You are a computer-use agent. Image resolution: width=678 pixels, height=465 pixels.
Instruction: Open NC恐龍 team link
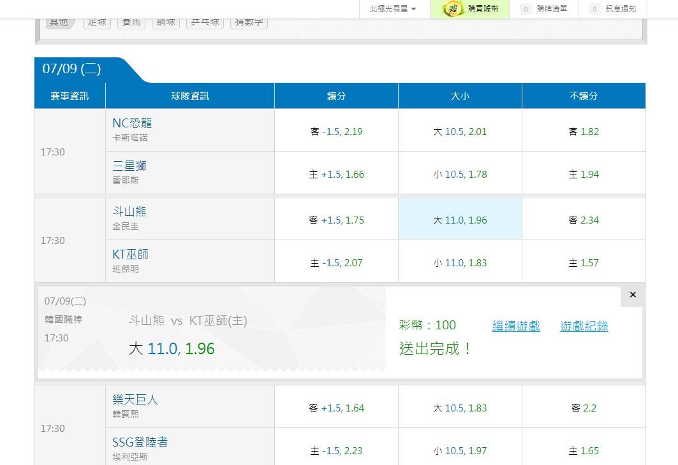132,123
